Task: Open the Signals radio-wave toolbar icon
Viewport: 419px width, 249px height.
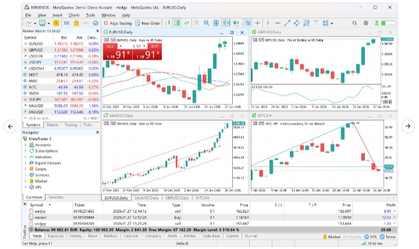Action: (86, 23)
